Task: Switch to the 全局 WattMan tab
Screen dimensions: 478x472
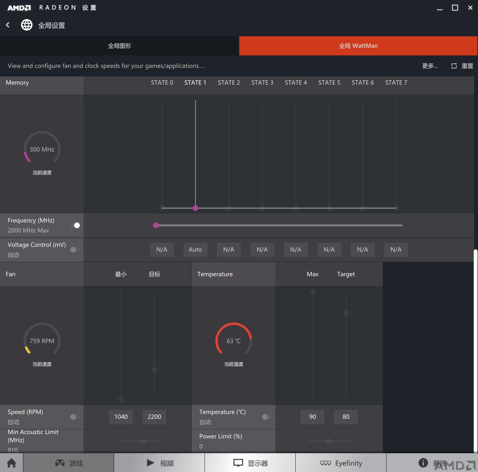Action: [358, 46]
